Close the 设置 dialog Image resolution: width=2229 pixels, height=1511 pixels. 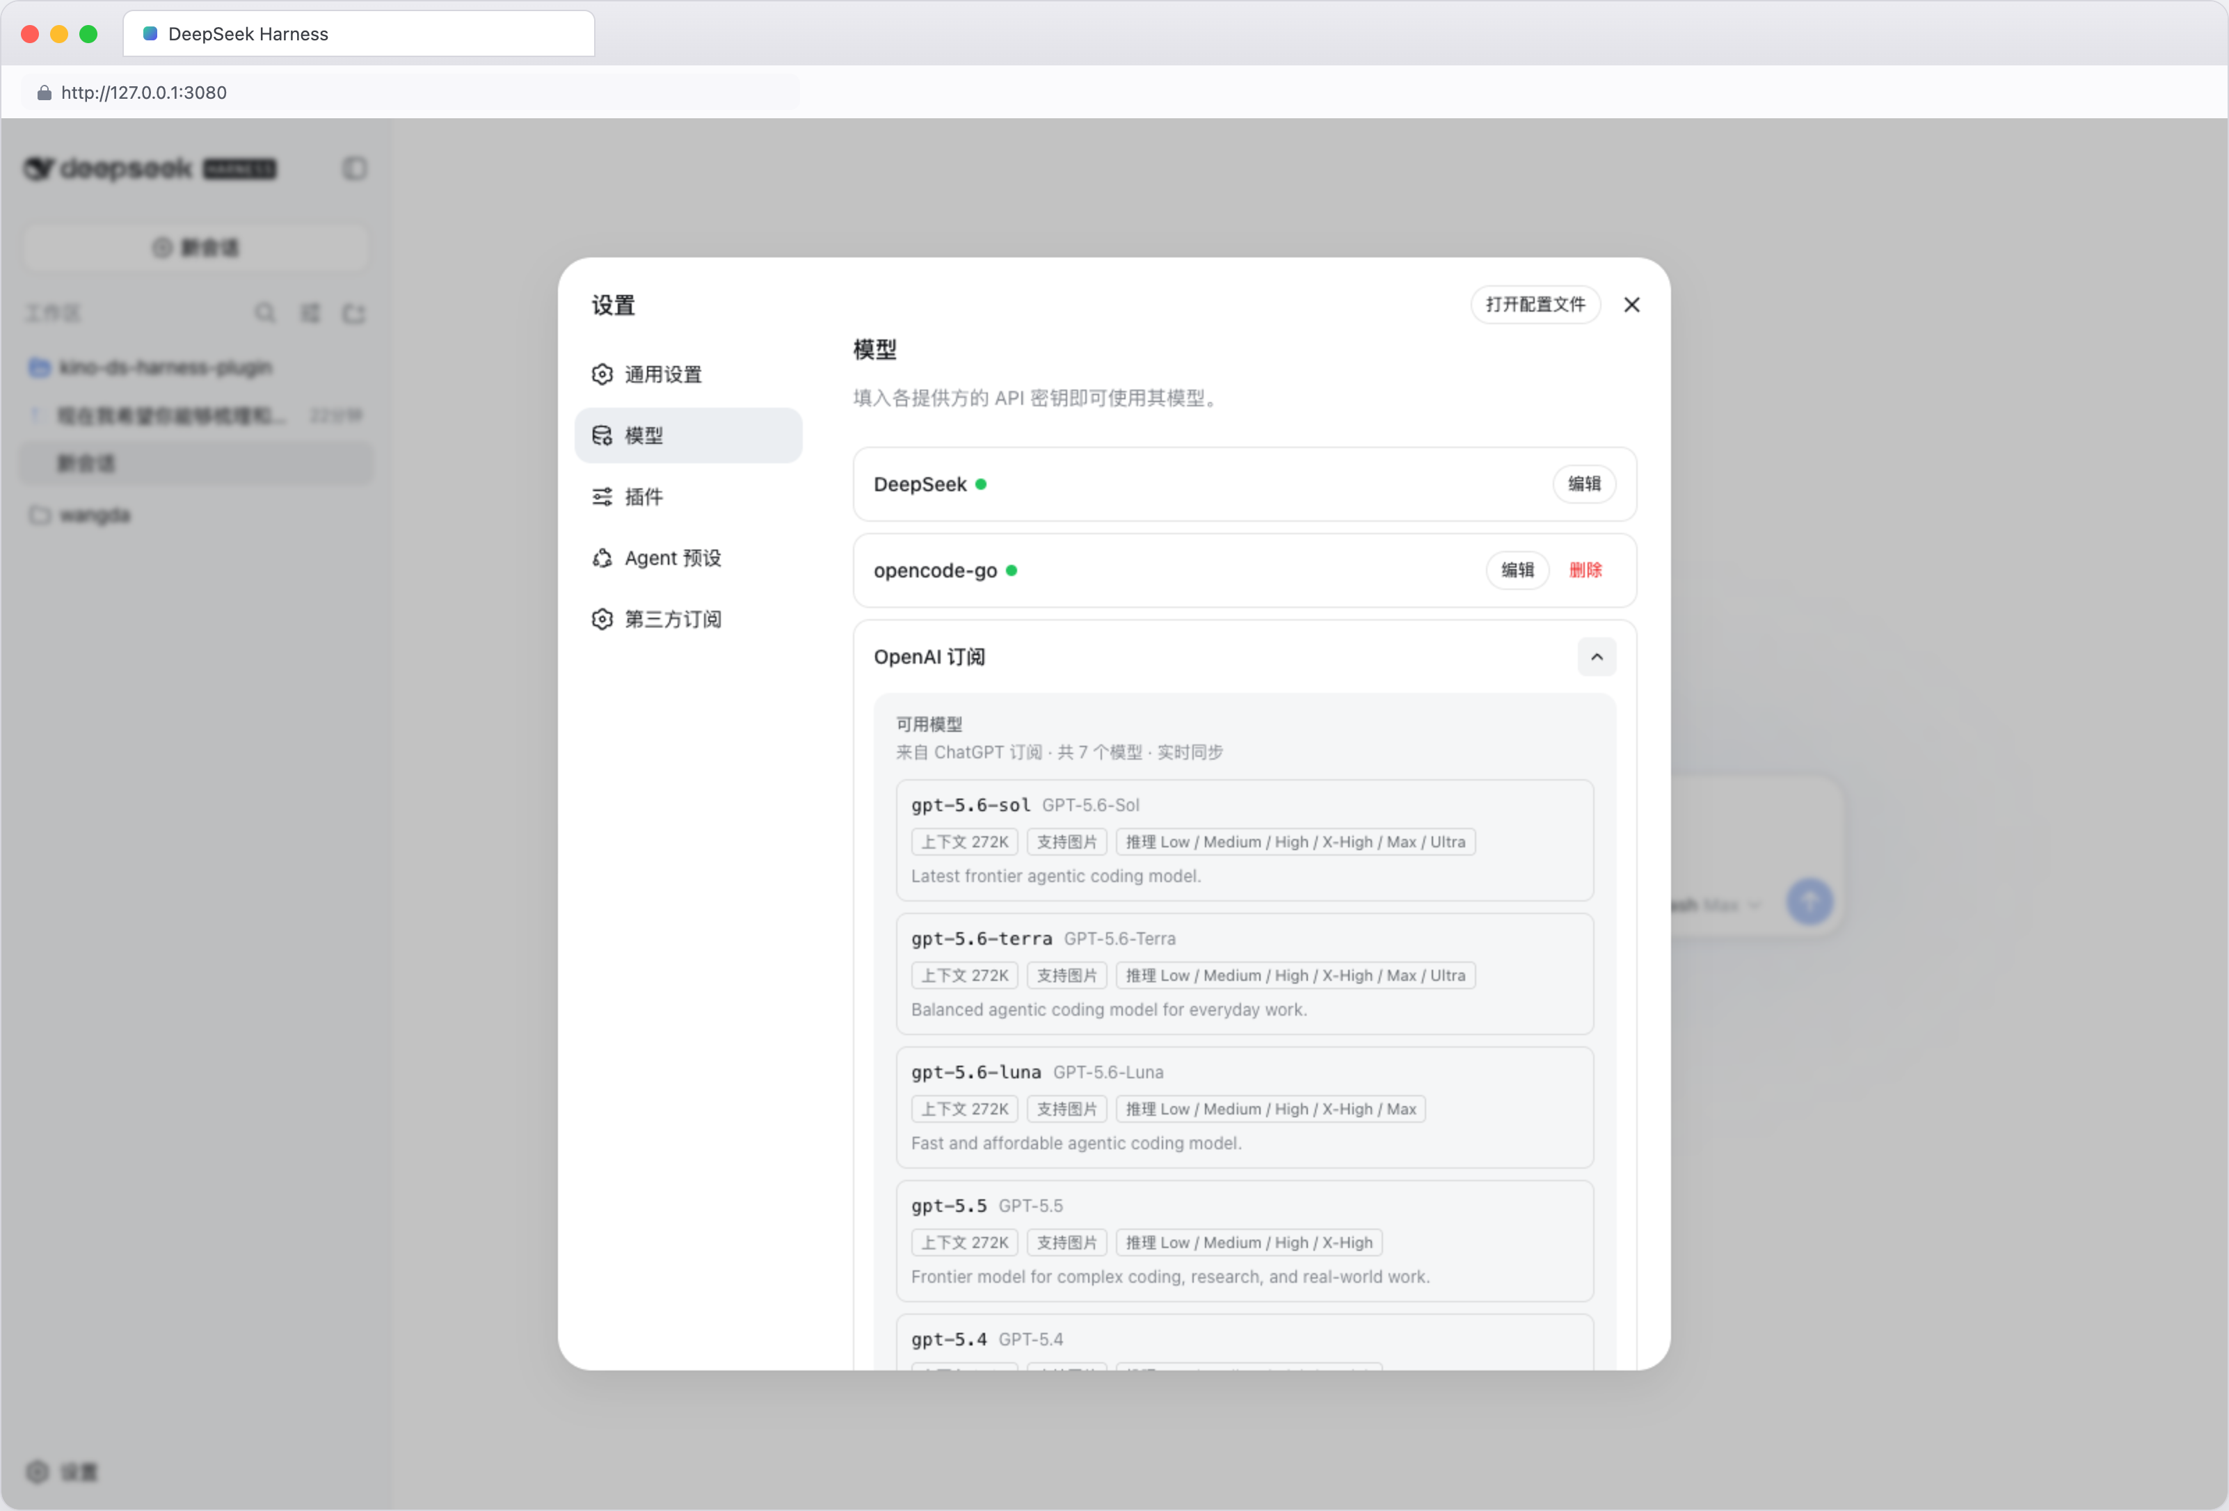tap(1631, 305)
